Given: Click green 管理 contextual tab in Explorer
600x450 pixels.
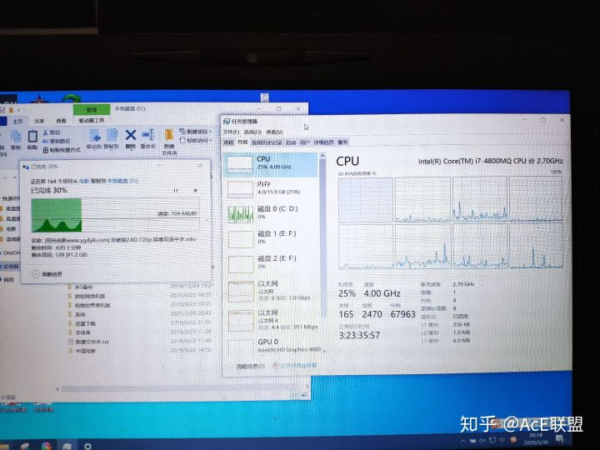Looking at the screenshot, I should (x=92, y=110).
